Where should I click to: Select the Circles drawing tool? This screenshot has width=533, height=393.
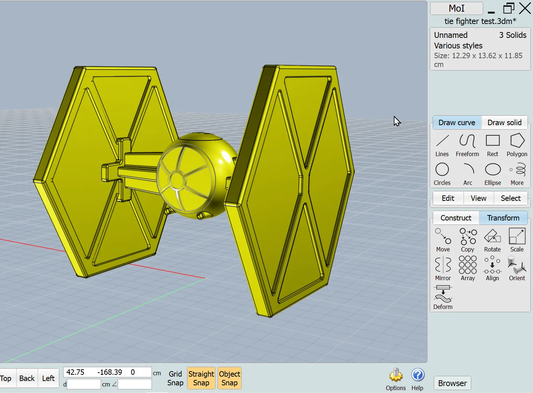click(442, 174)
